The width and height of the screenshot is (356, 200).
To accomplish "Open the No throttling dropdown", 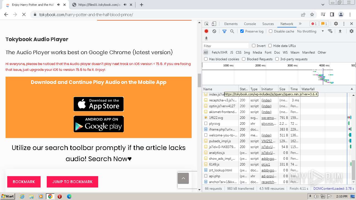I will [310, 31].
